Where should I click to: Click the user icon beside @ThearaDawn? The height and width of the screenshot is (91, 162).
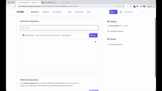click(x=108, y=26)
